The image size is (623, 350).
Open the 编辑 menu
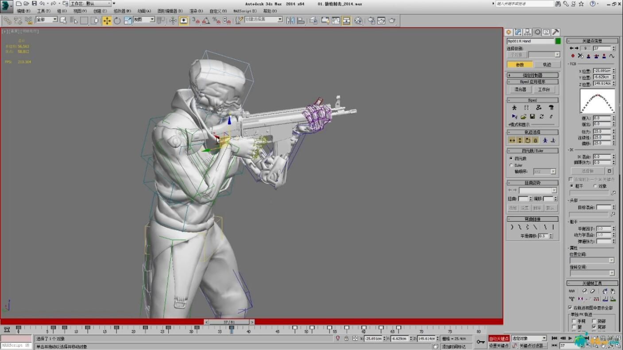point(23,11)
